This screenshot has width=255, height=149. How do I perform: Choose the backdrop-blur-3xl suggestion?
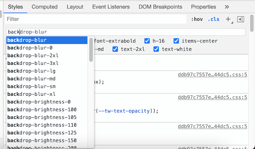click(47, 63)
